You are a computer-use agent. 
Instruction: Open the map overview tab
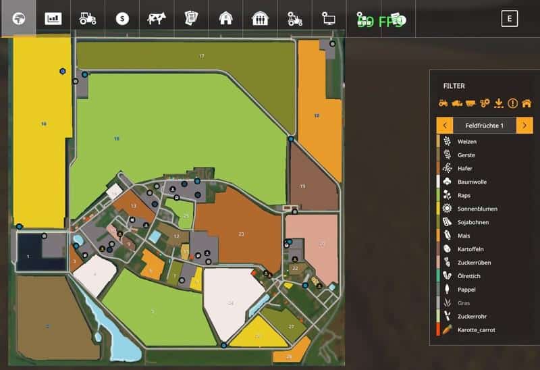coord(18,19)
